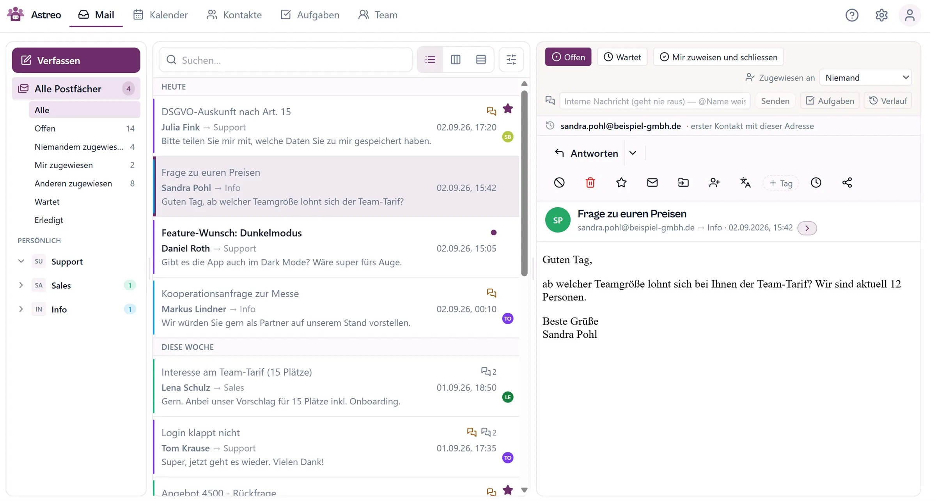The image size is (936, 501).
Task: Select the Mir zugewiesen folder
Action: [85, 166]
